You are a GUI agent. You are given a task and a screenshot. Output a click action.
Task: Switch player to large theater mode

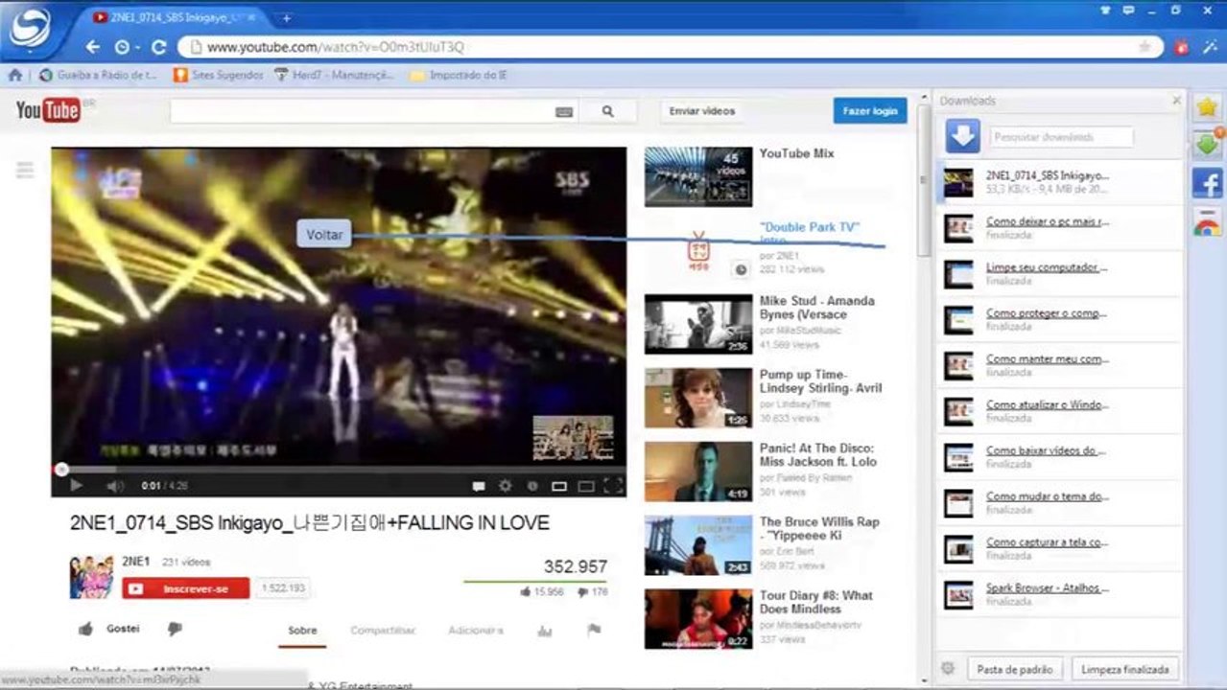[586, 487]
